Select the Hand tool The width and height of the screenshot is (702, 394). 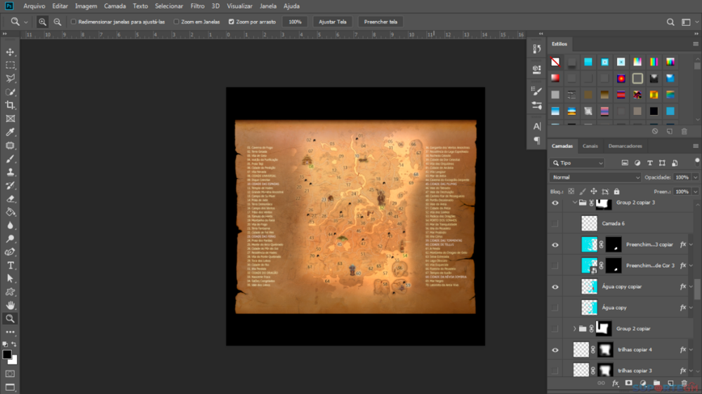point(11,305)
